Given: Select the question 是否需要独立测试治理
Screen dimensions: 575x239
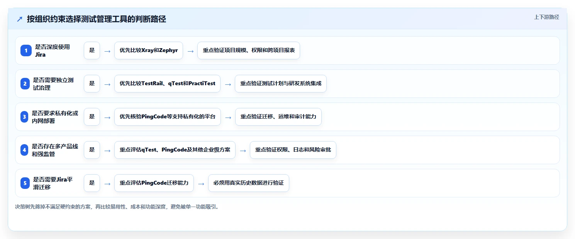Looking at the screenshot, I should point(53,84).
